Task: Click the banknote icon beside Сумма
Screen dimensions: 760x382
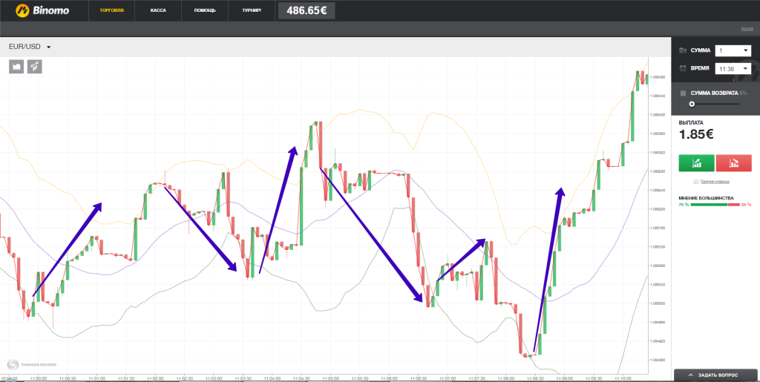Action: [683, 50]
